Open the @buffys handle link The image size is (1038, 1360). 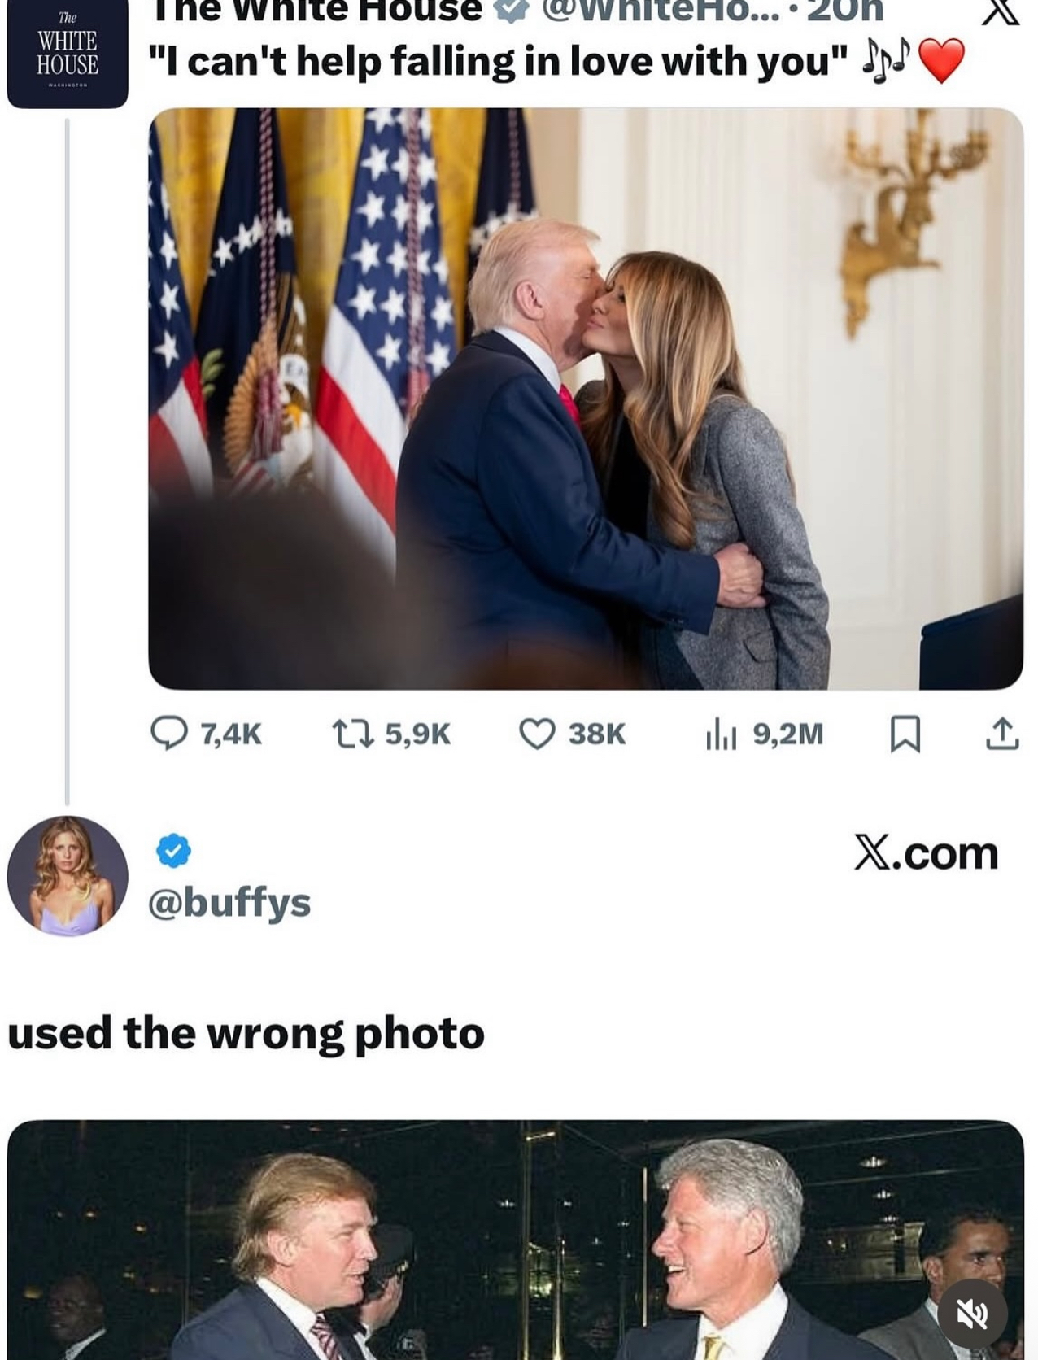point(229,902)
